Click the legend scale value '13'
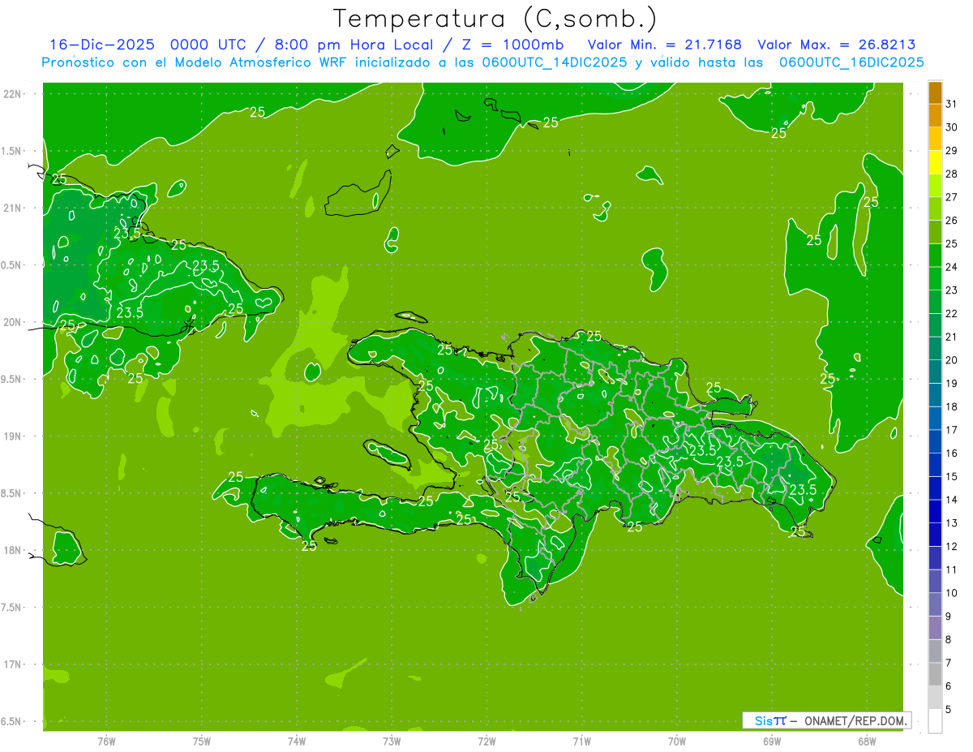 951,523
